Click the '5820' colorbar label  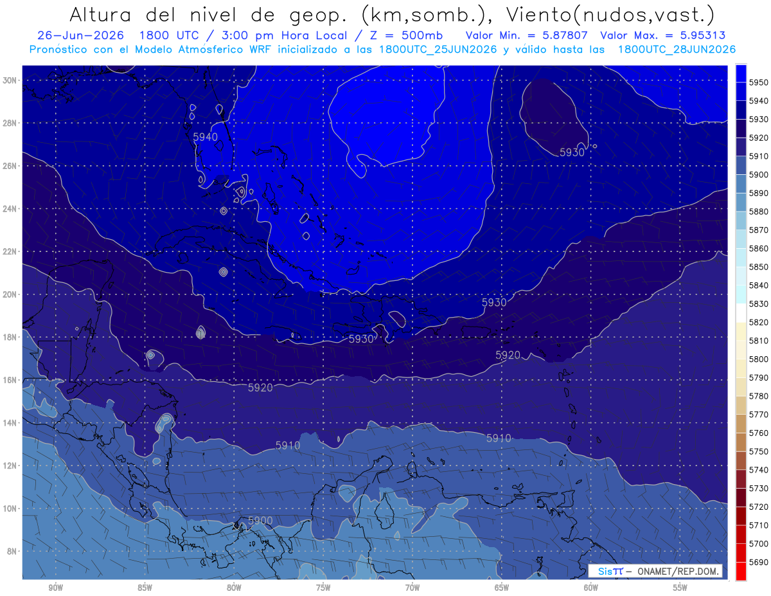pyautogui.click(x=759, y=322)
